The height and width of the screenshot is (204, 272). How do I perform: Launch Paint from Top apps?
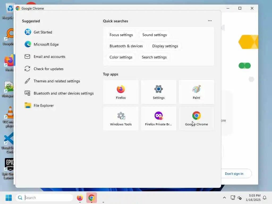pyautogui.click(x=196, y=92)
